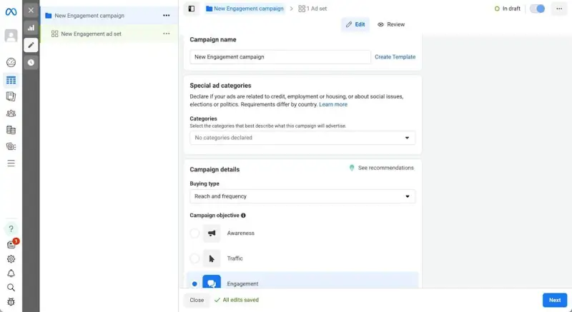Viewport: 572px width, 312px height.
Task: Click New Engagement campaign breadcrumb
Action: (245, 9)
